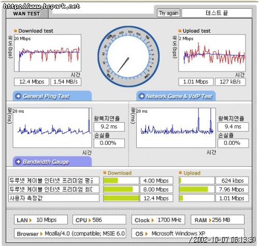Viewport: 259px width, 246px height.
Task: Click the Browser Mozilla/4.0 info box
Action: 70,234
